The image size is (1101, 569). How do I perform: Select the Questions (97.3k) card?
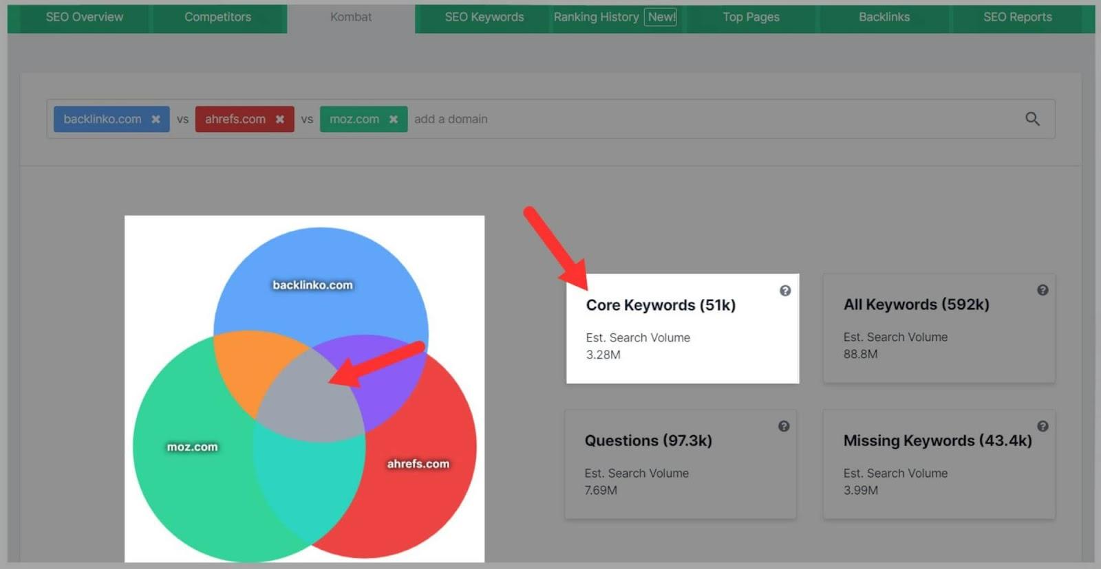coord(681,465)
